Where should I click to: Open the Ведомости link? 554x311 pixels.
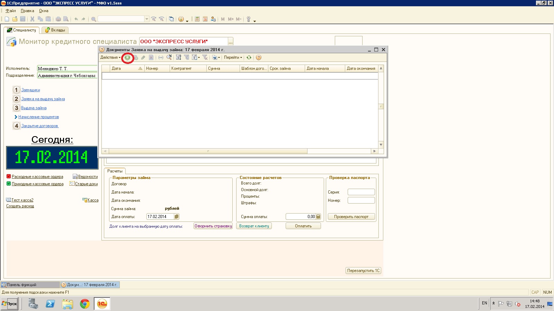click(x=88, y=177)
